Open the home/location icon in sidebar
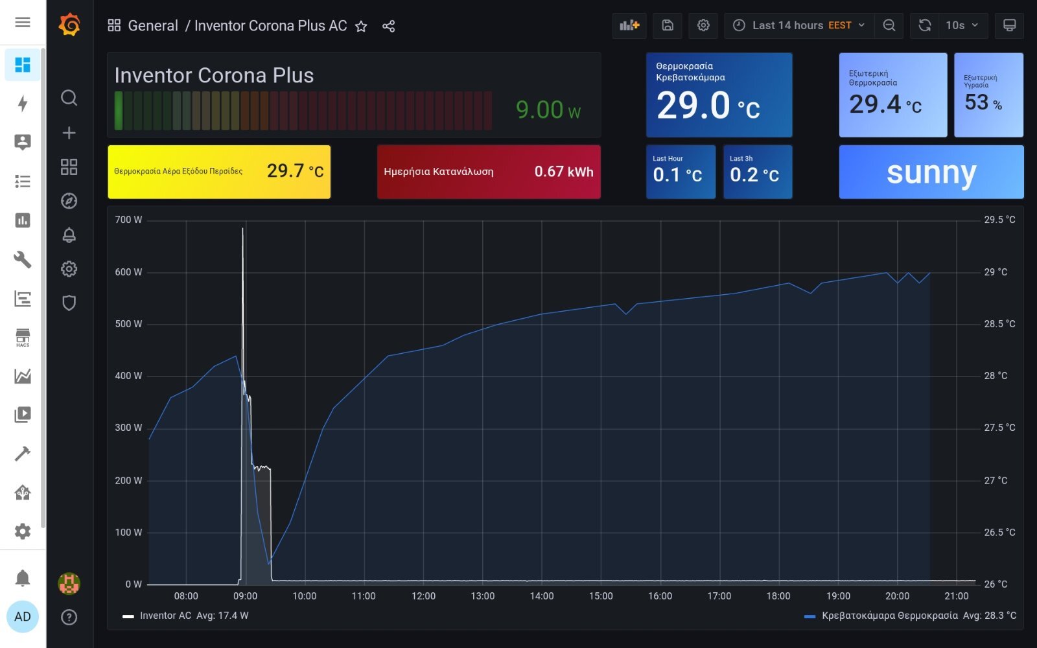Viewport: 1037px width, 648px height. click(23, 492)
